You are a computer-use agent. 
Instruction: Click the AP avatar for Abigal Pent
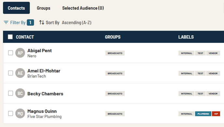coord(20,53)
